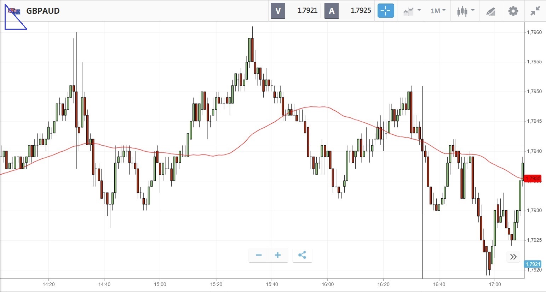The height and width of the screenshot is (292, 546).
Task: Toggle the crosshair cursor tool
Action: (x=385, y=11)
